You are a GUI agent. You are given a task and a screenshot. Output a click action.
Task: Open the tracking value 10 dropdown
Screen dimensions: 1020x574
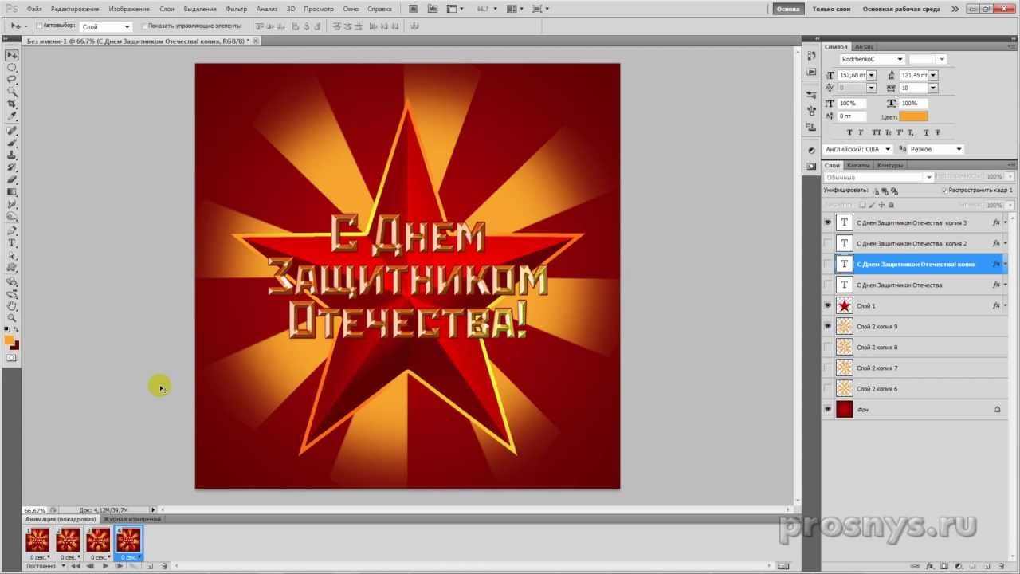tap(933, 88)
